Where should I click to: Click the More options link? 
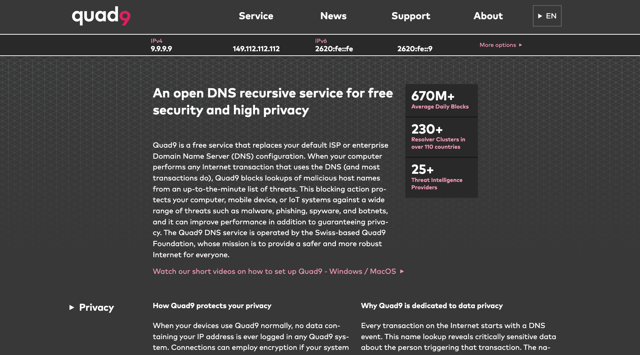coord(497,45)
